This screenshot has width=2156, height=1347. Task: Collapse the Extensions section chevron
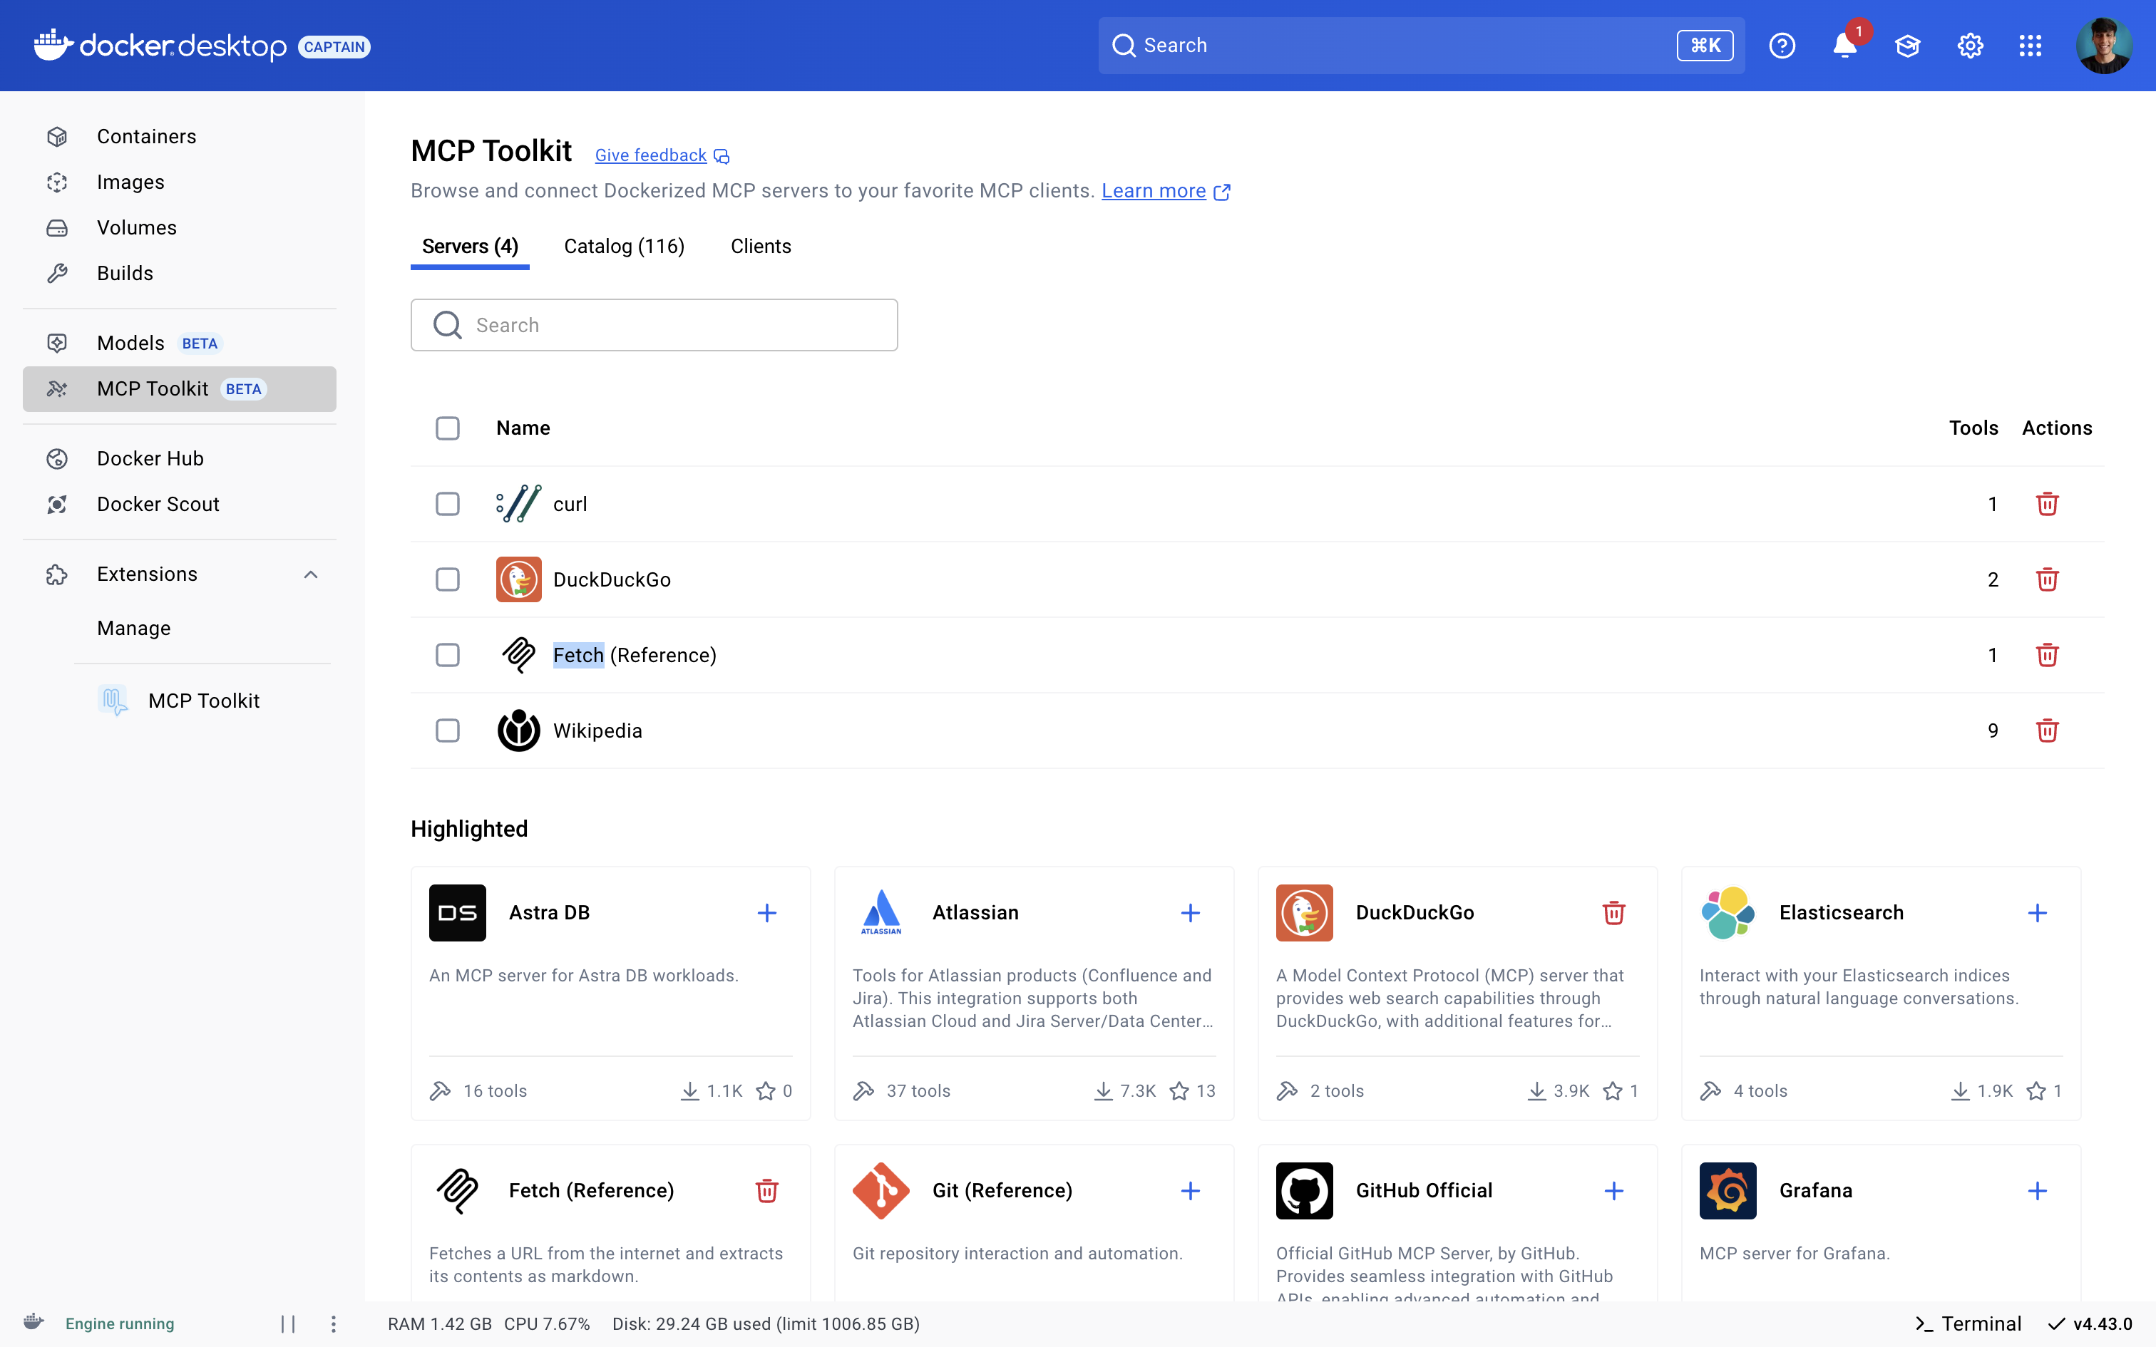point(311,574)
